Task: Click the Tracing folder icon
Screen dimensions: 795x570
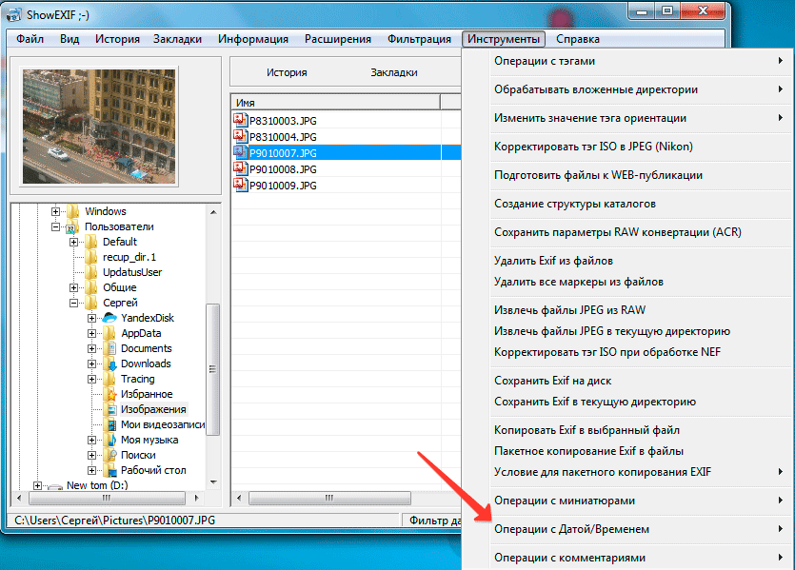Action: [109, 379]
